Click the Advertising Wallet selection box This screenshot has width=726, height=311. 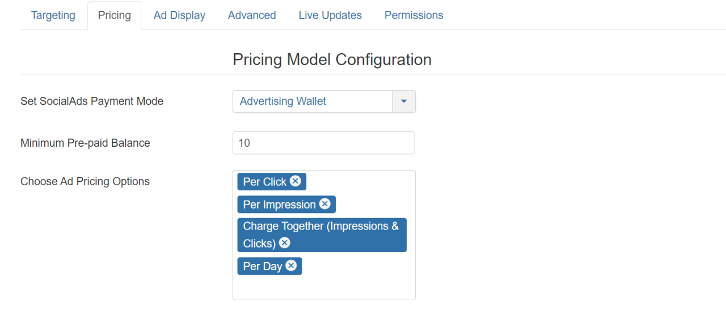pos(312,101)
